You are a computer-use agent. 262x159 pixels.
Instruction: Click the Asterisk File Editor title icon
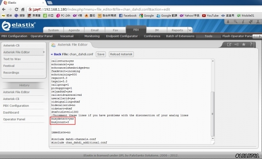coord(53,45)
